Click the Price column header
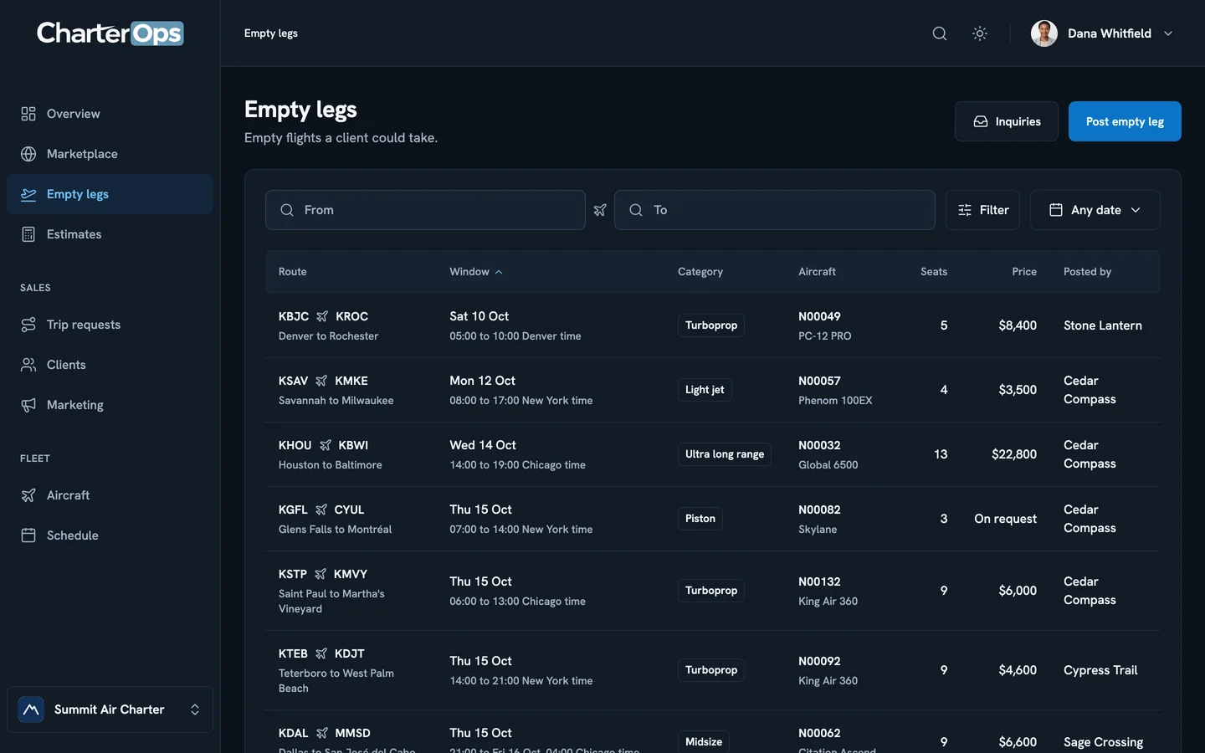The height and width of the screenshot is (753, 1205). tap(1023, 272)
